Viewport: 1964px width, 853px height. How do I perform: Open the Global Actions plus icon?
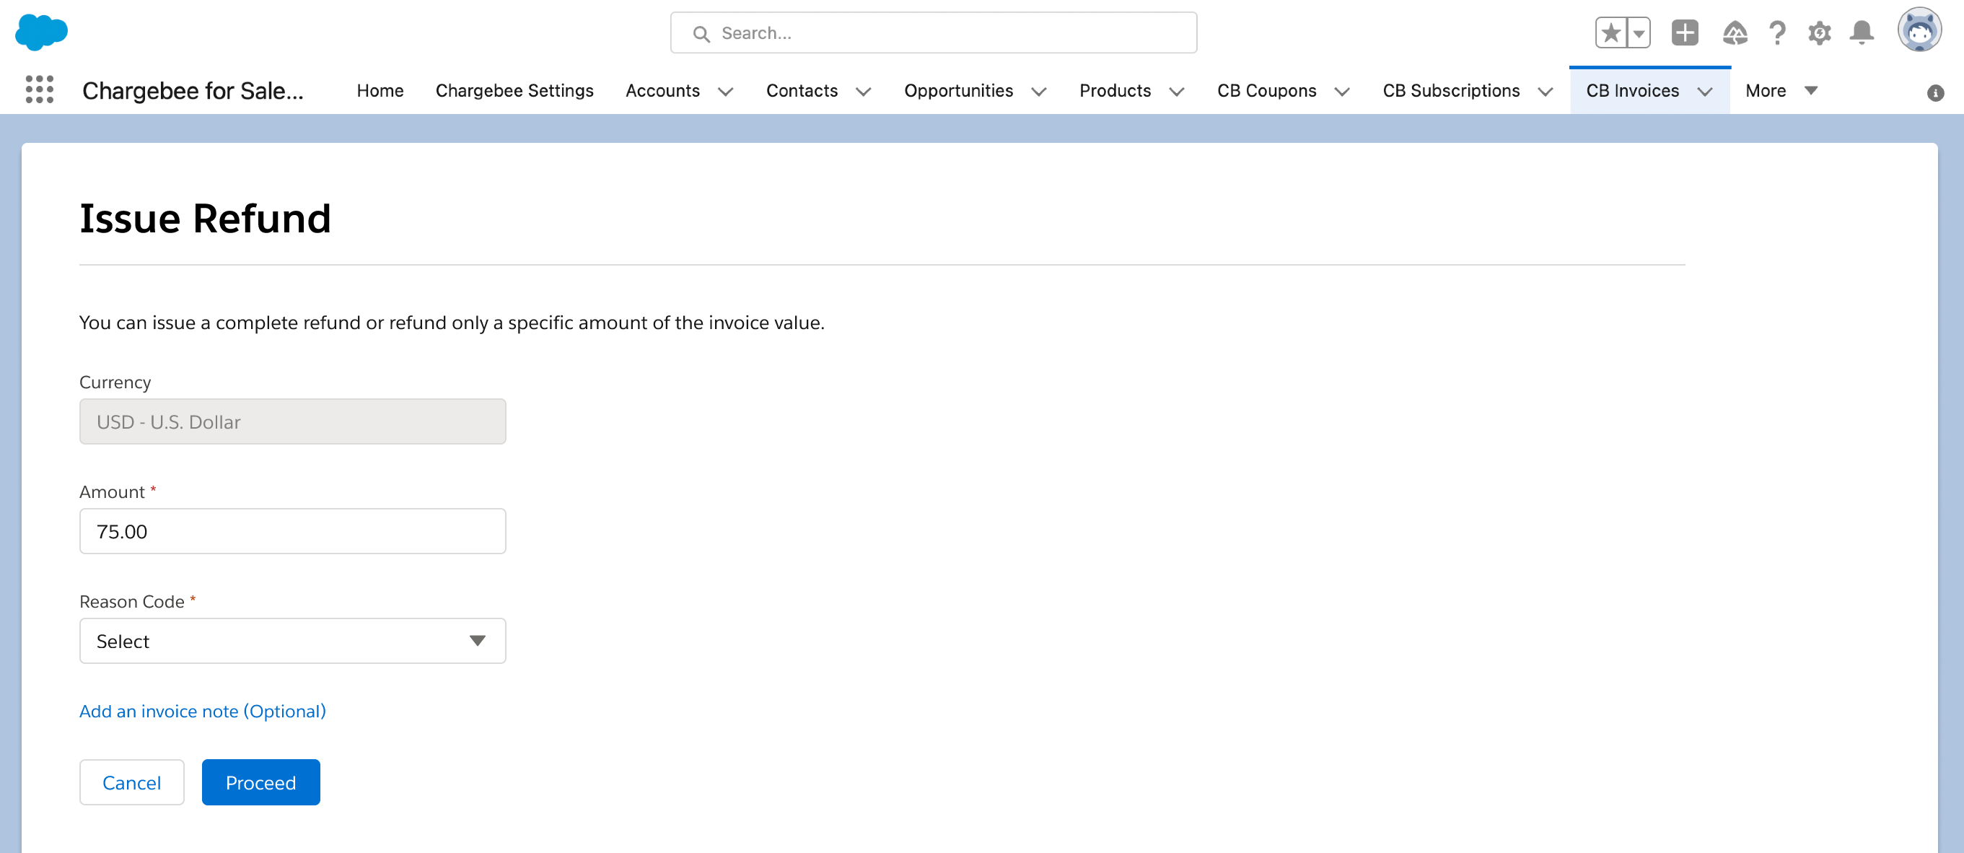click(x=1684, y=32)
